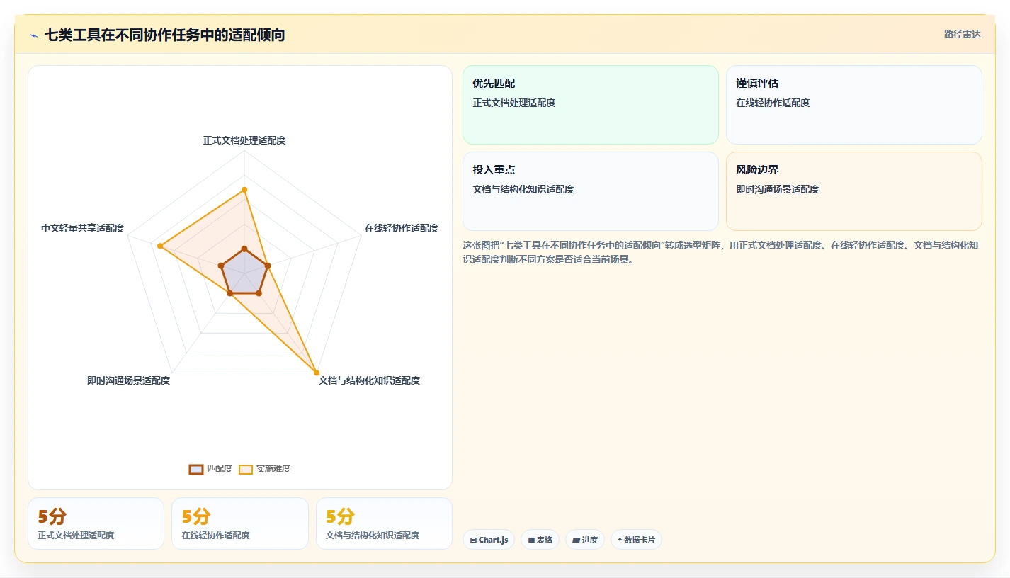Toggle the 实施难度 legend item

click(x=264, y=469)
